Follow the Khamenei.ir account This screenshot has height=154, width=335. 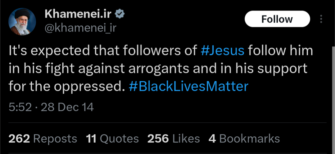coord(277,19)
